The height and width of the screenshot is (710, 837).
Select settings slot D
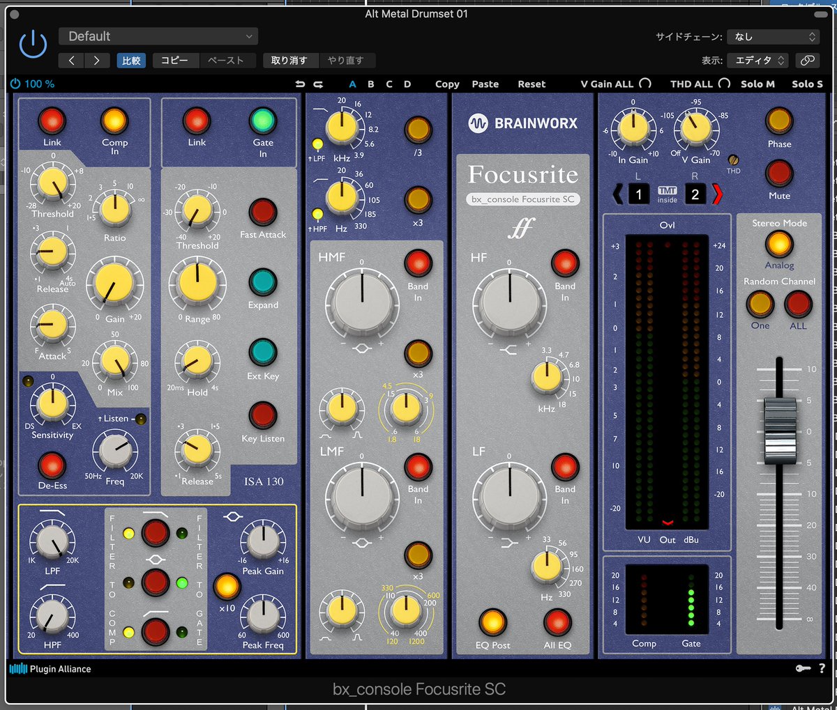tap(407, 84)
